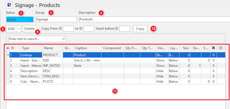
Task: Click the Below cell in INP_NOTES row
Action: 174,66
